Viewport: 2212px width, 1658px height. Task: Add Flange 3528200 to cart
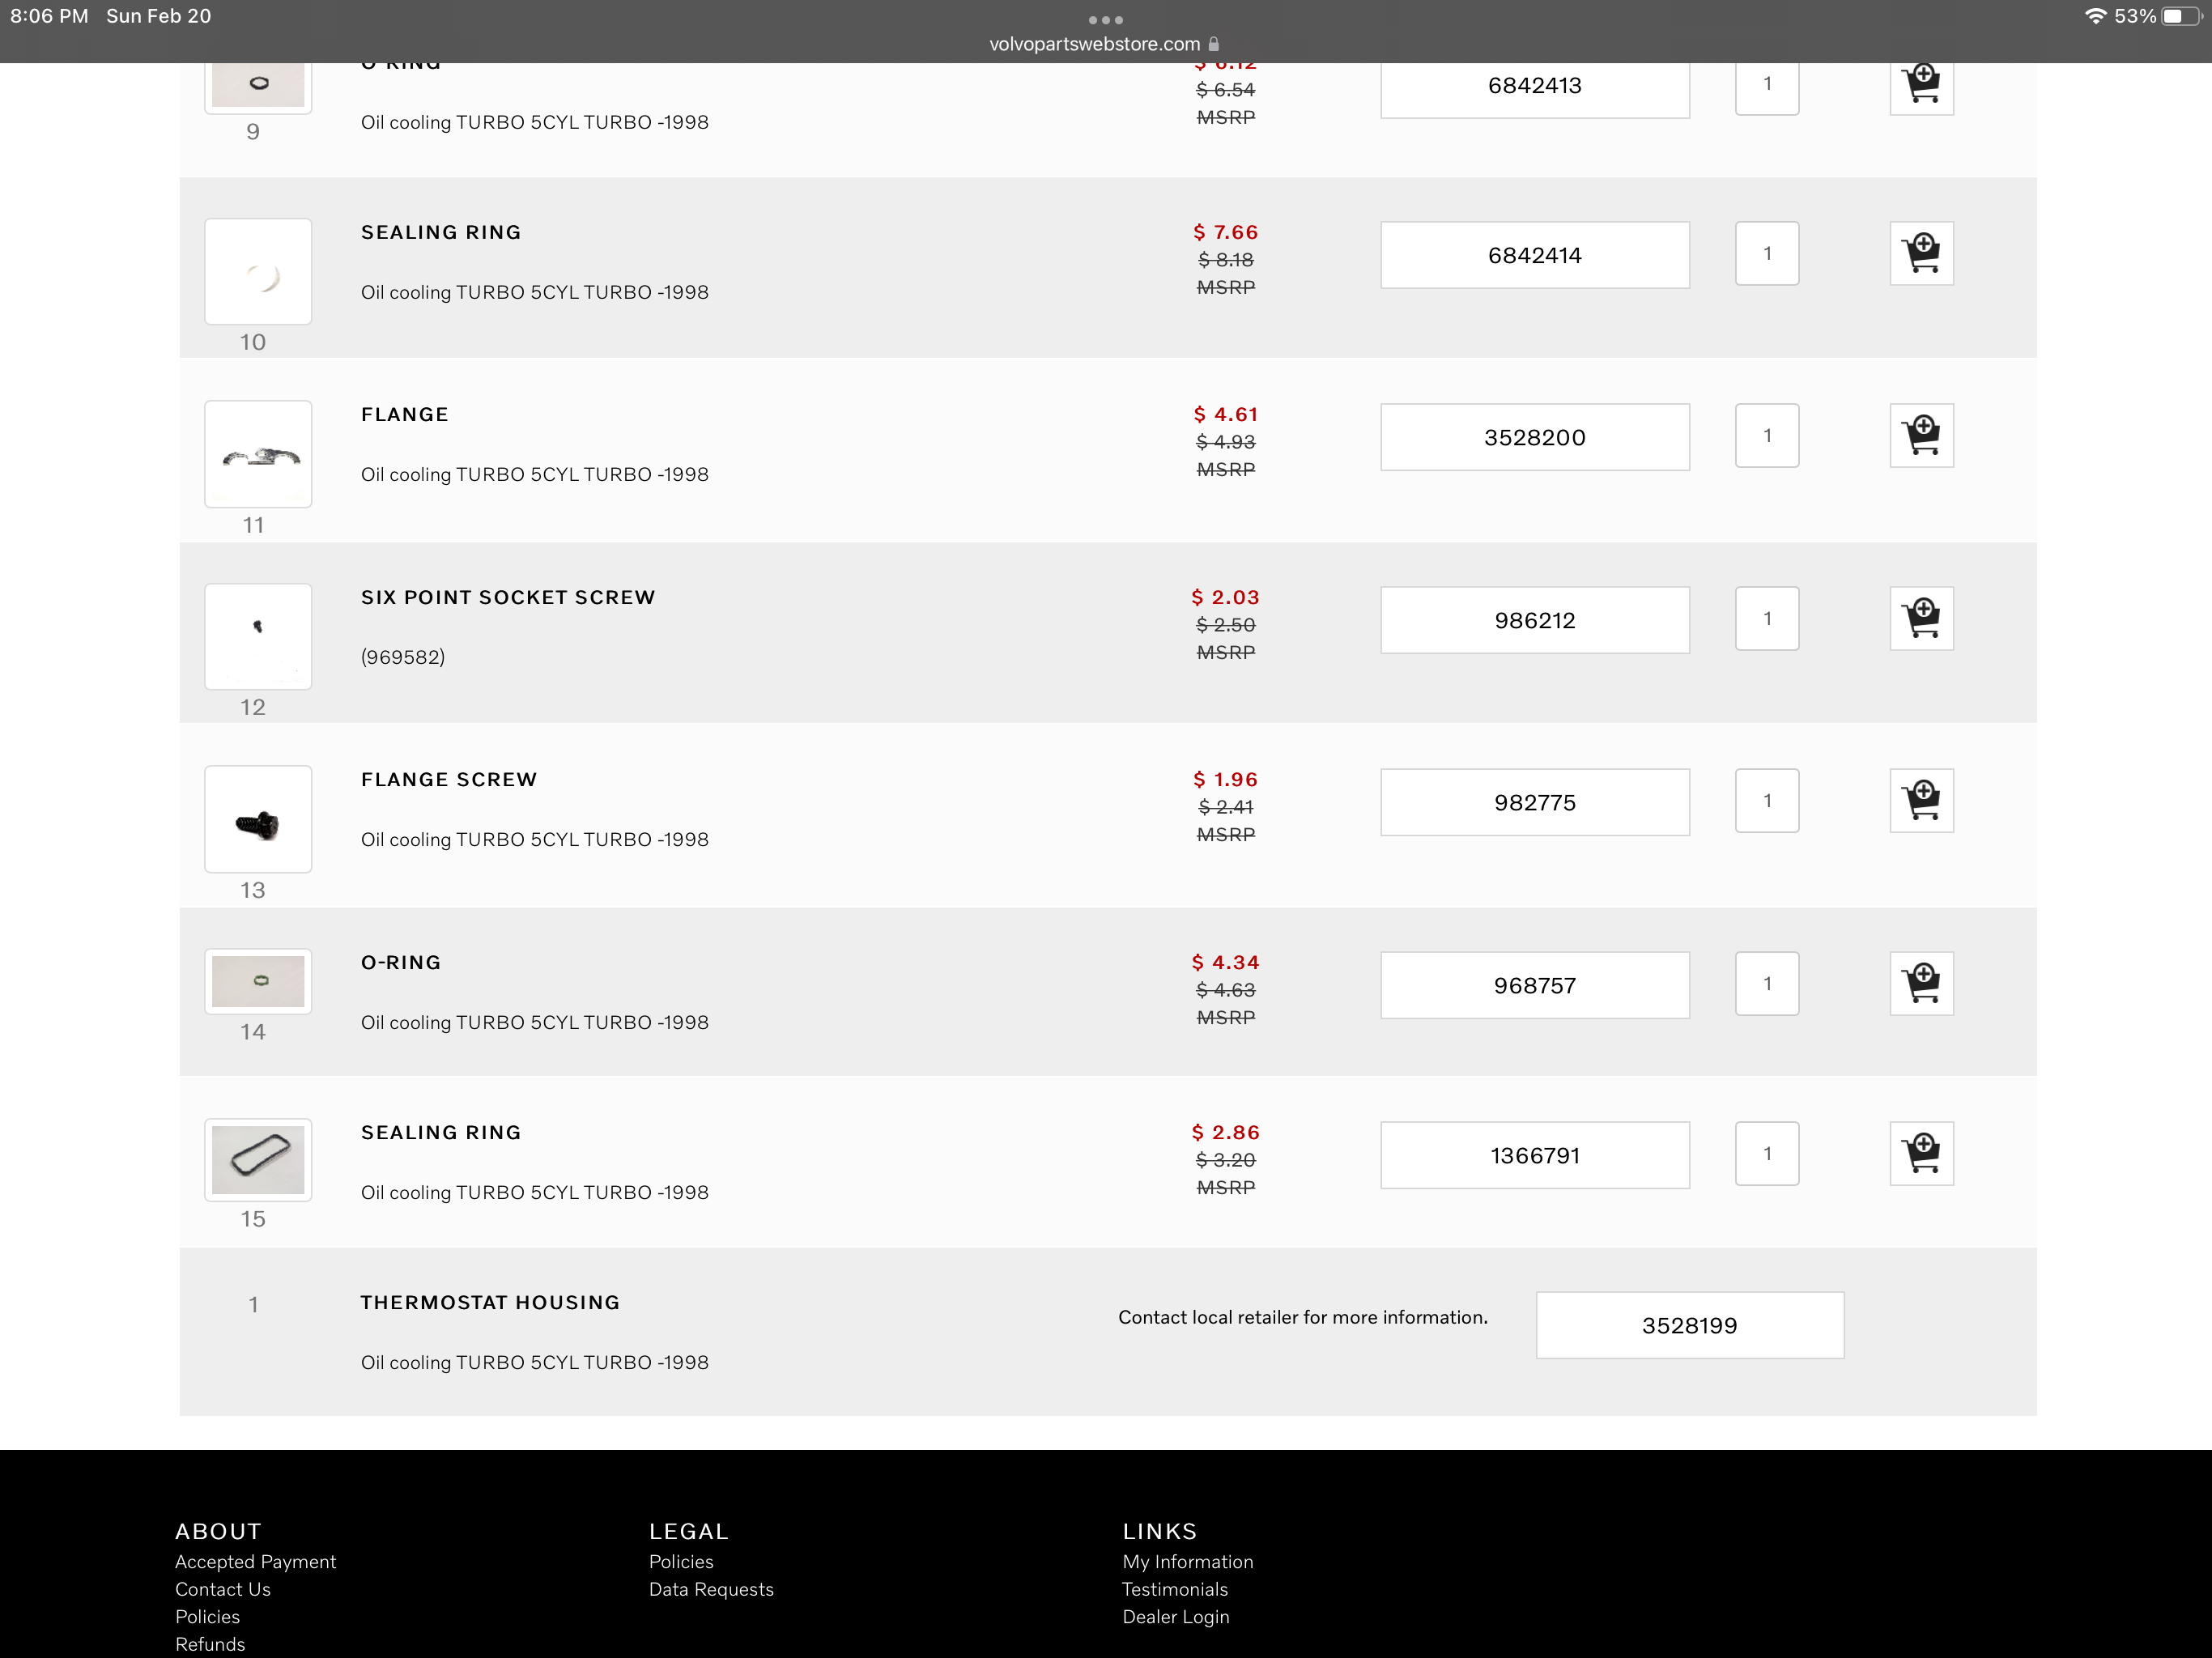1920,435
